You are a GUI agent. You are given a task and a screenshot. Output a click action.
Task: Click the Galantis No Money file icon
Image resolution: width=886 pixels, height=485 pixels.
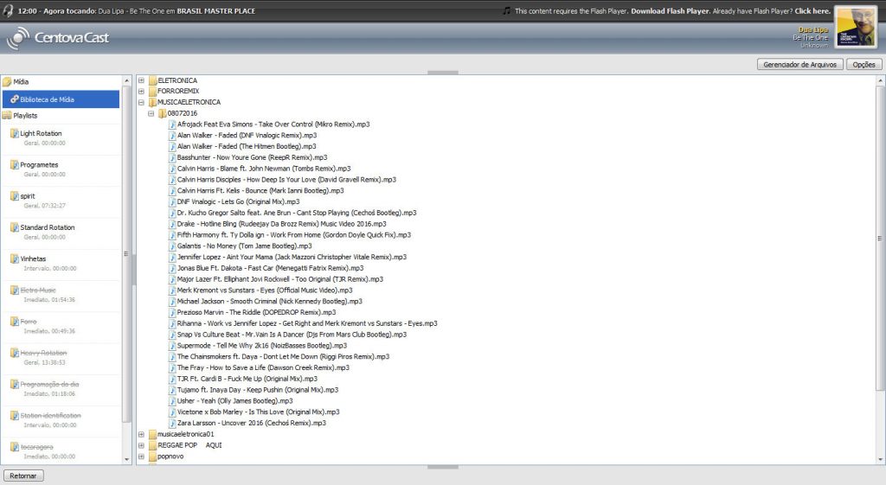(x=172, y=246)
